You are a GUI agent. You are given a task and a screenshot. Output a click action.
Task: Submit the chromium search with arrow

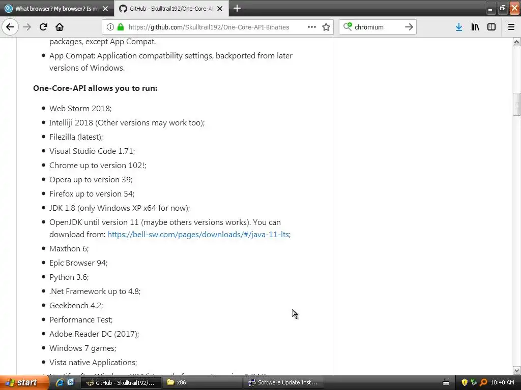click(409, 27)
